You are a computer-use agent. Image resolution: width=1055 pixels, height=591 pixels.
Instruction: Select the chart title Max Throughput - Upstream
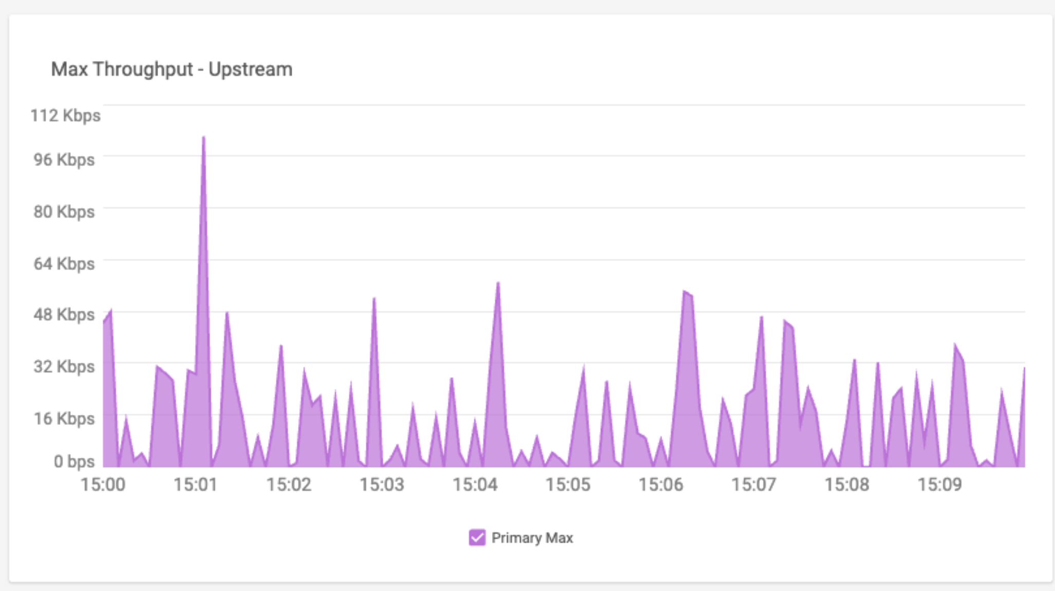click(171, 68)
